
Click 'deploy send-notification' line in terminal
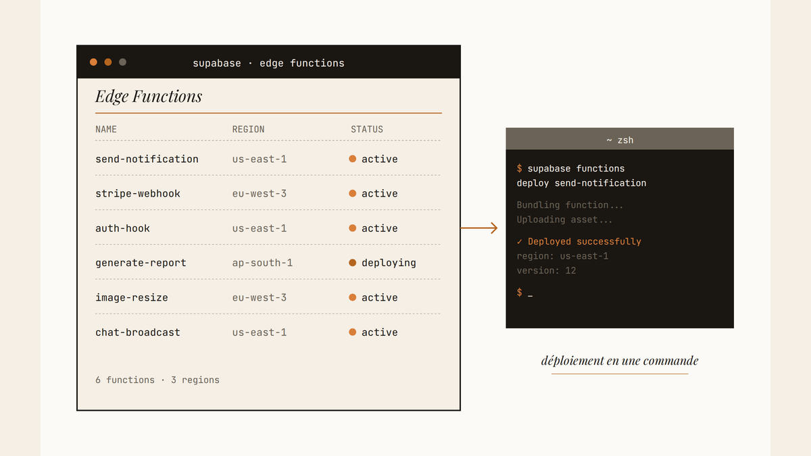point(581,183)
